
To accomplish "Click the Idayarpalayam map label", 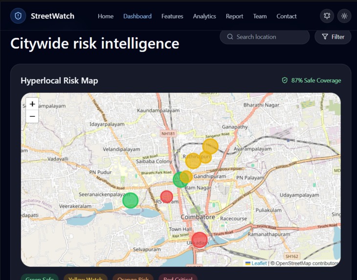I will click(107, 124).
